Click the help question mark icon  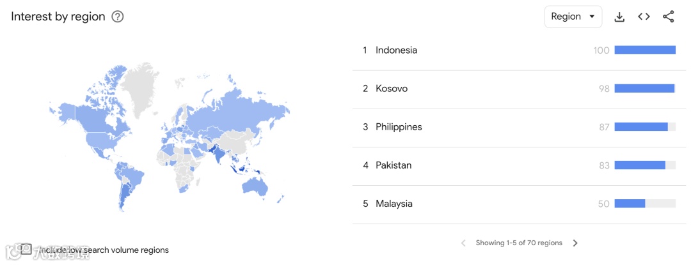118,17
